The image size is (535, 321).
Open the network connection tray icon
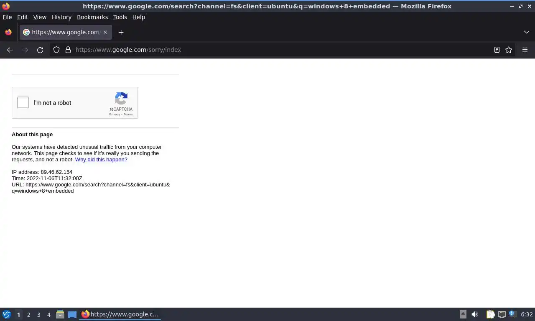click(502, 314)
